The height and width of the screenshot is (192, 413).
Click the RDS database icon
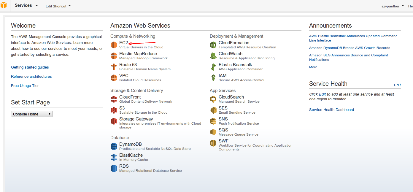[114, 168]
